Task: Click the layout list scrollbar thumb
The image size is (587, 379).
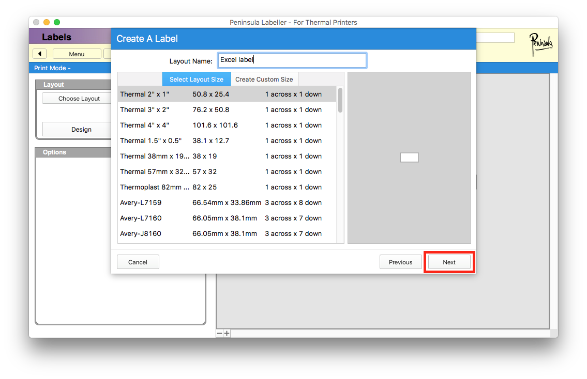Action: (x=340, y=100)
